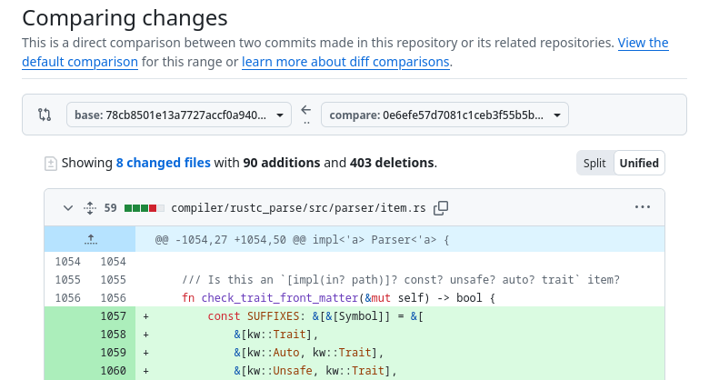The image size is (709, 380).
Task: Expand all lines in item.rs diff
Action: click(x=90, y=208)
